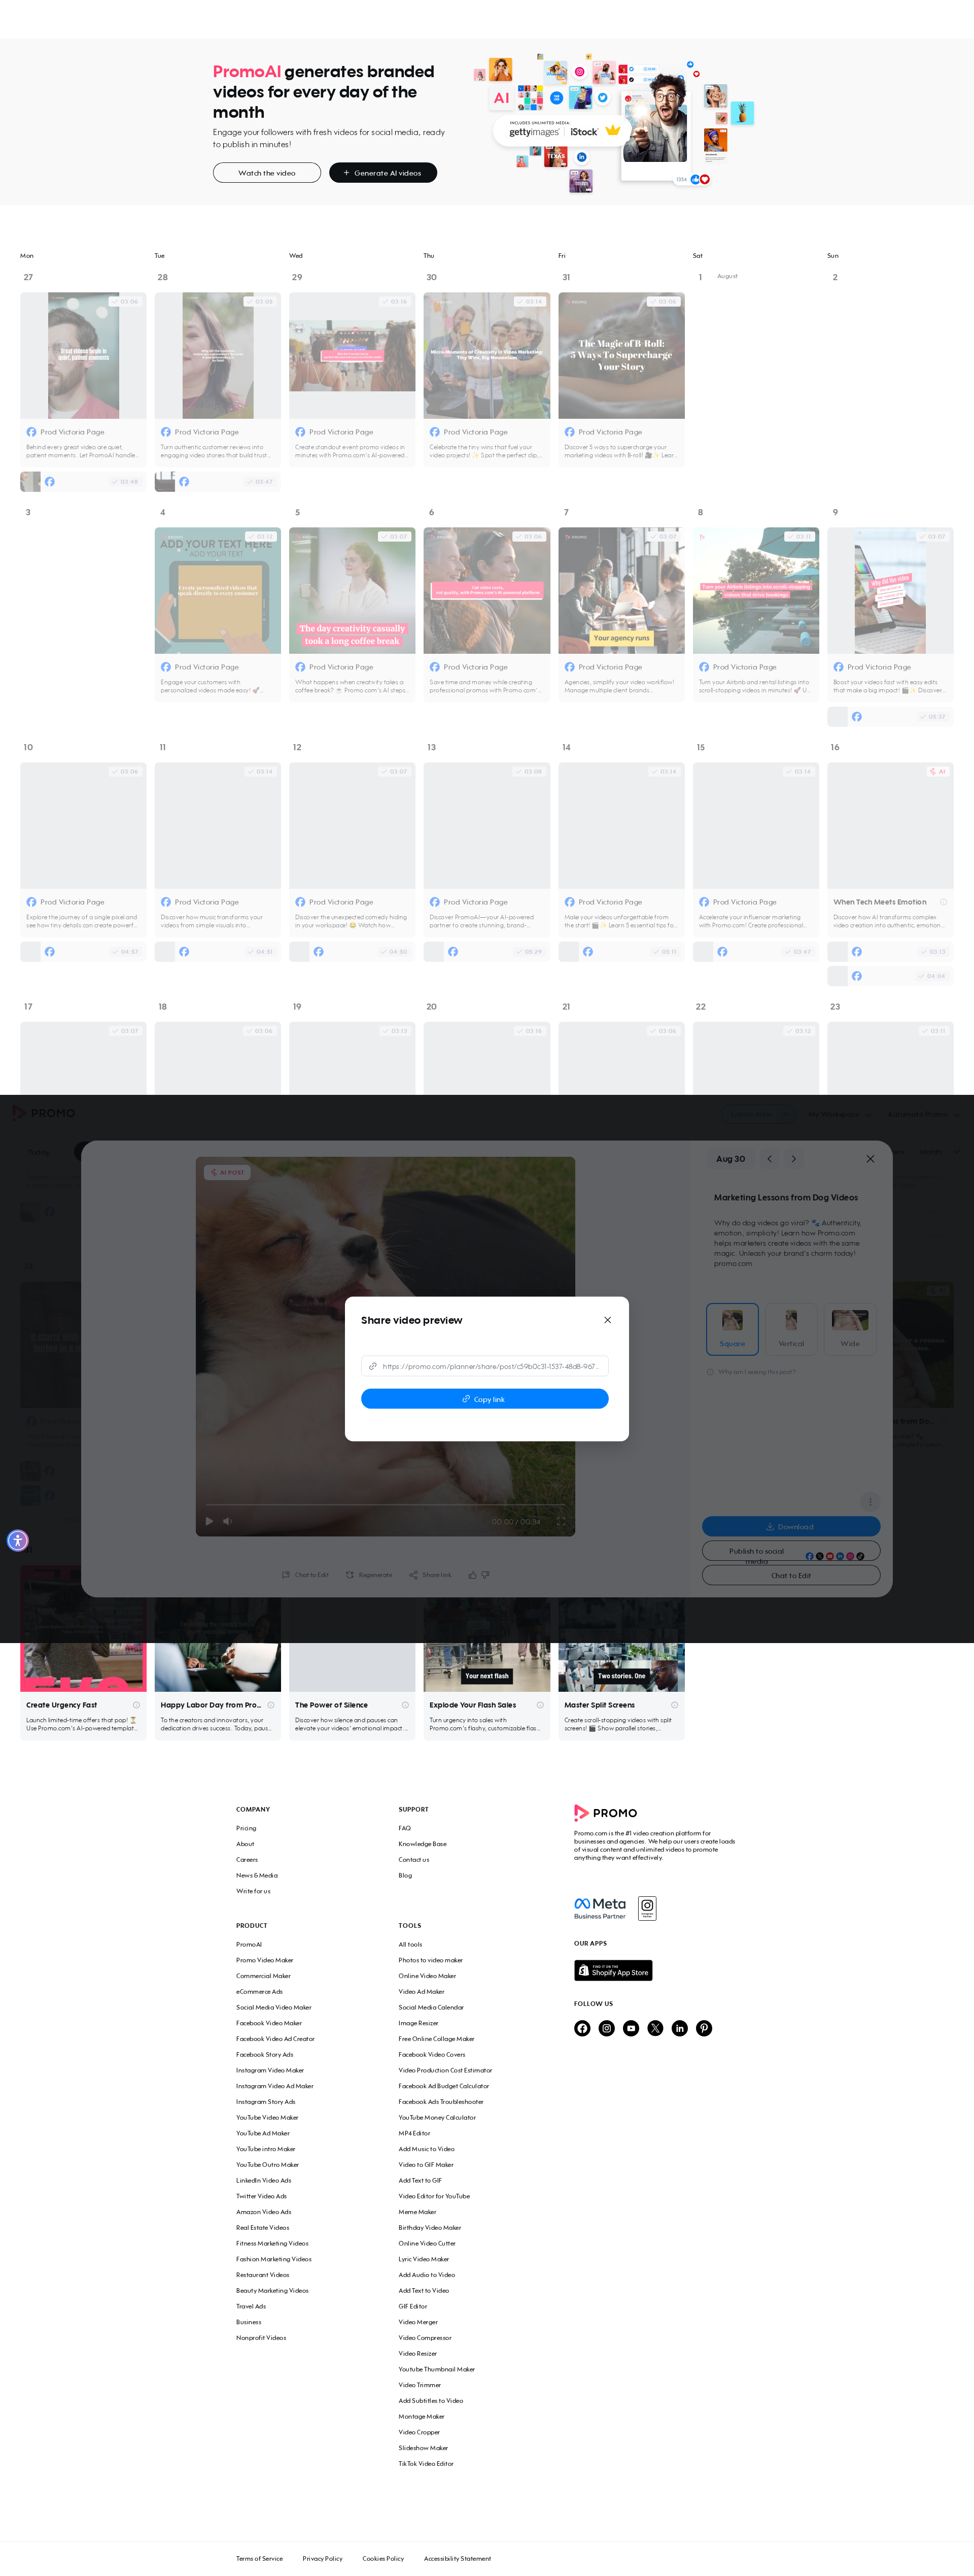Viewport: 974px width, 2576px height.
Task: Click the share URL input field
Action: click(484, 1366)
